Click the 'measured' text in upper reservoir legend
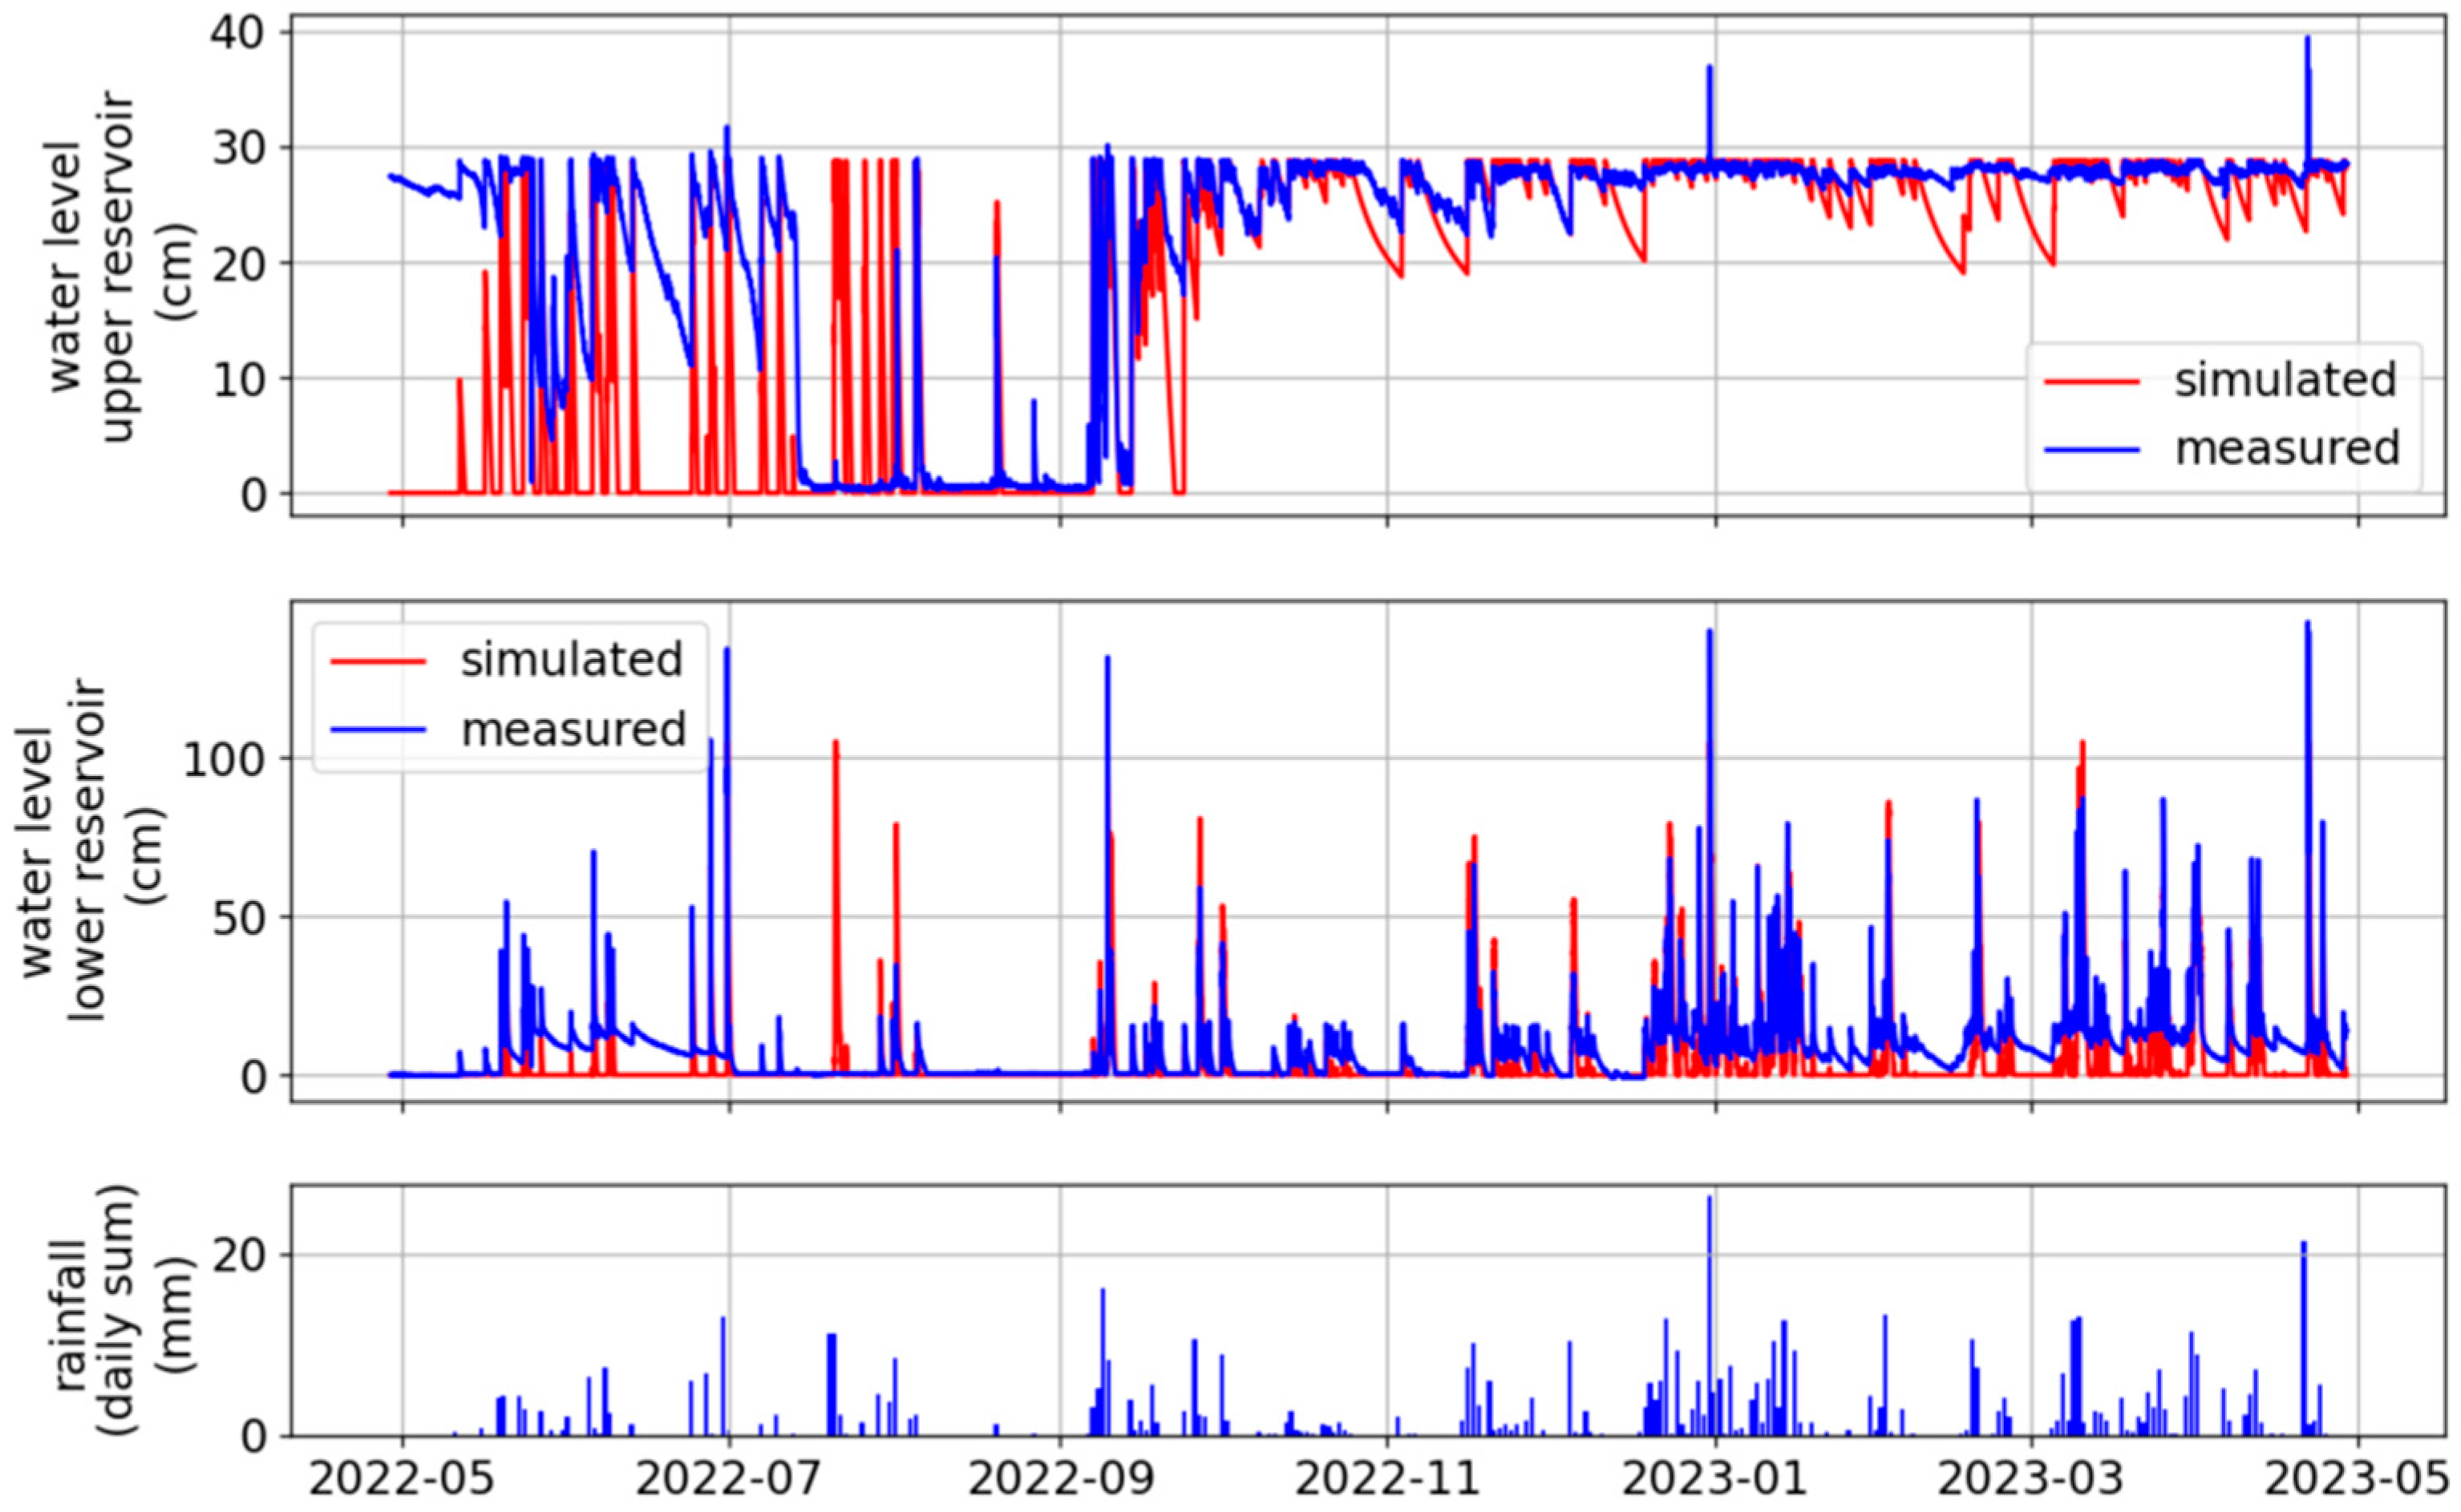 pos(2288,449)
